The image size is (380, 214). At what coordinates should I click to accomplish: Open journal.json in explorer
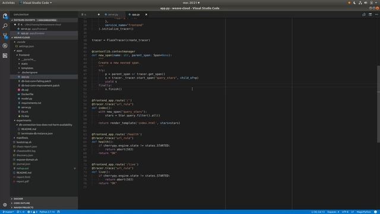tap(43, 164)
